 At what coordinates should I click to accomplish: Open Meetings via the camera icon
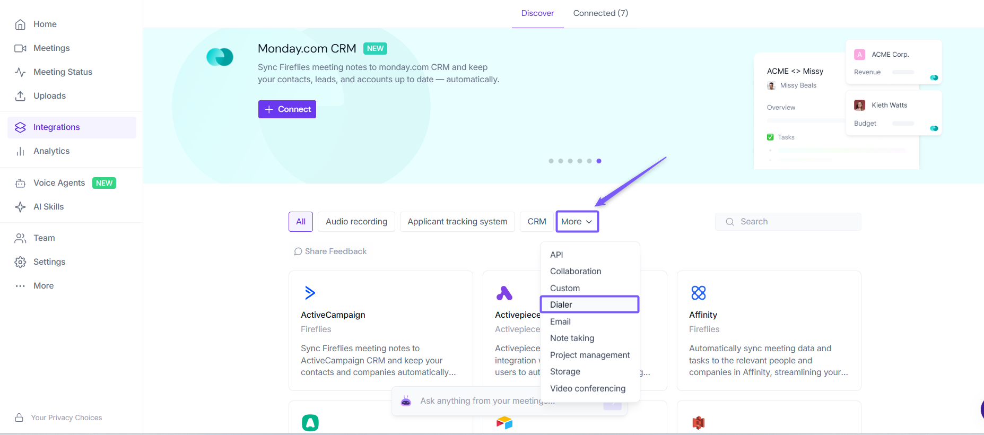click(x=20, y=48)
